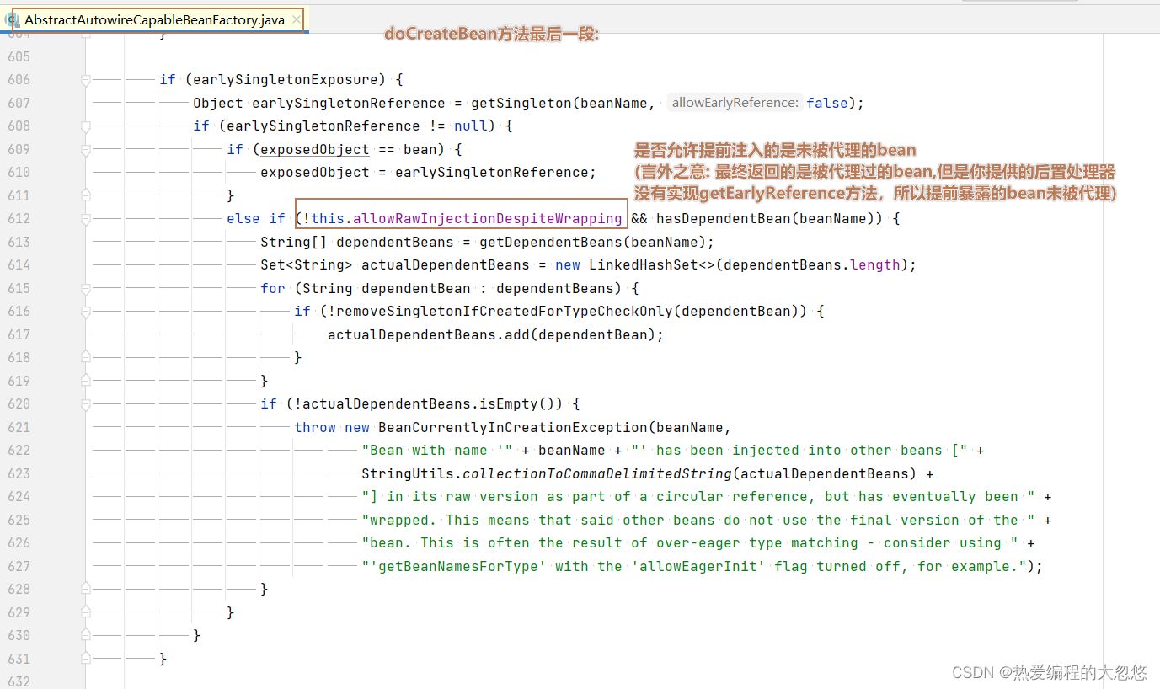Click the StringUtils class reference on line 623
1160x689 pixels.
pyautogui.click(x=407, y=473)
